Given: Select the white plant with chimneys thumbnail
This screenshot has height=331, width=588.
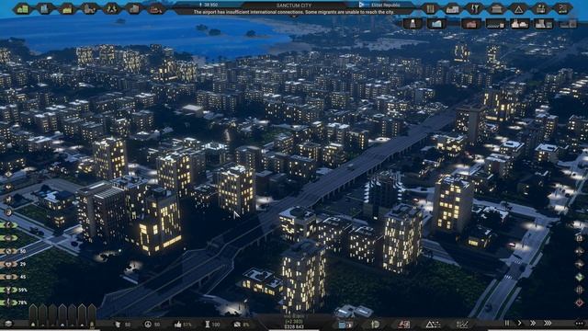Looking at the screenshot, I should (520, 24).
